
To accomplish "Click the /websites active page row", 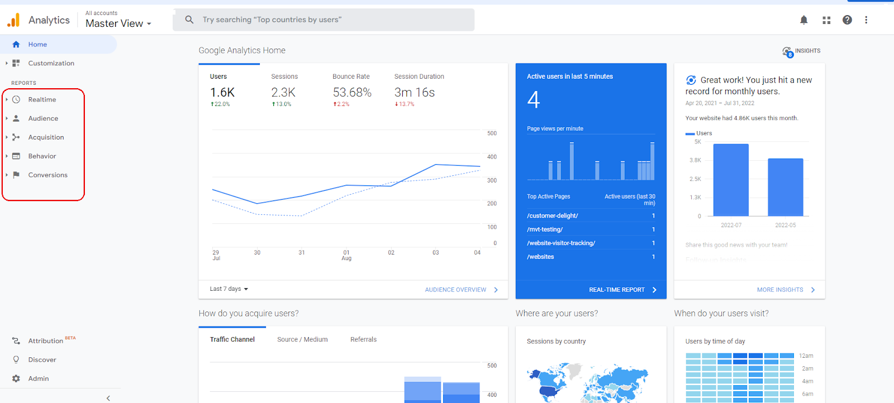I will click(591, 257).
